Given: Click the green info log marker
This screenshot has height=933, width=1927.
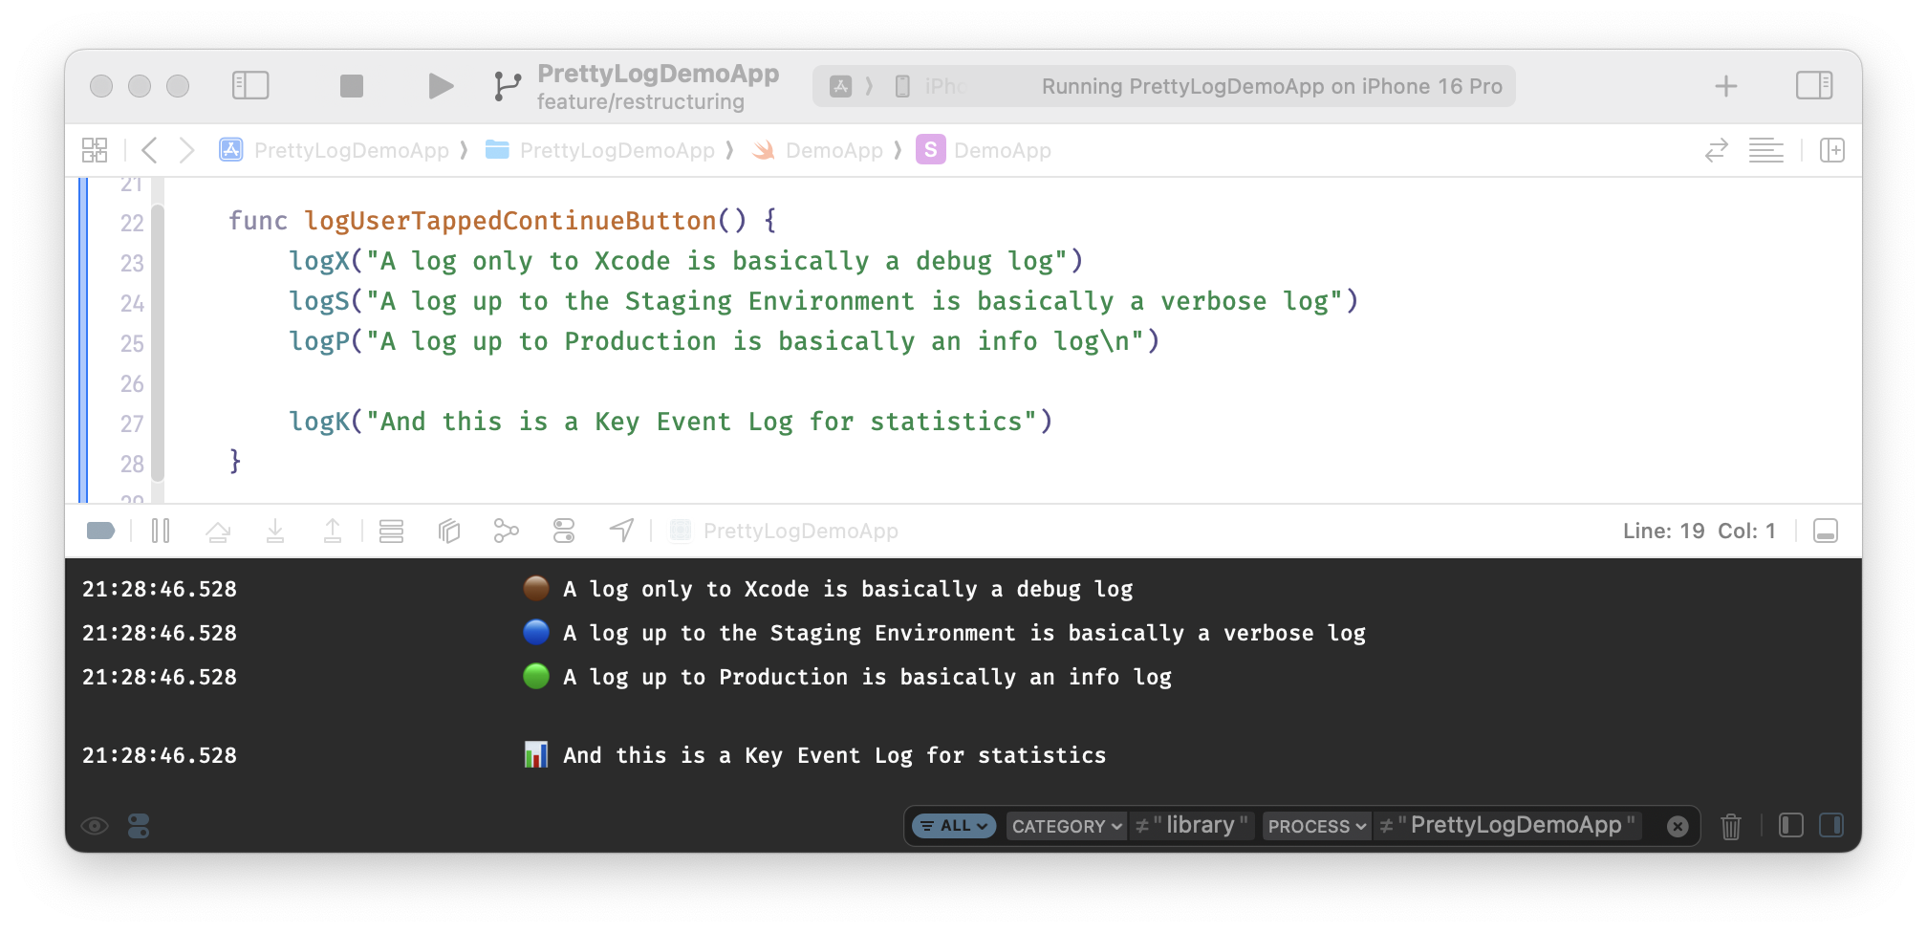Looking at the screenshot, I should [x=536, y=677].
